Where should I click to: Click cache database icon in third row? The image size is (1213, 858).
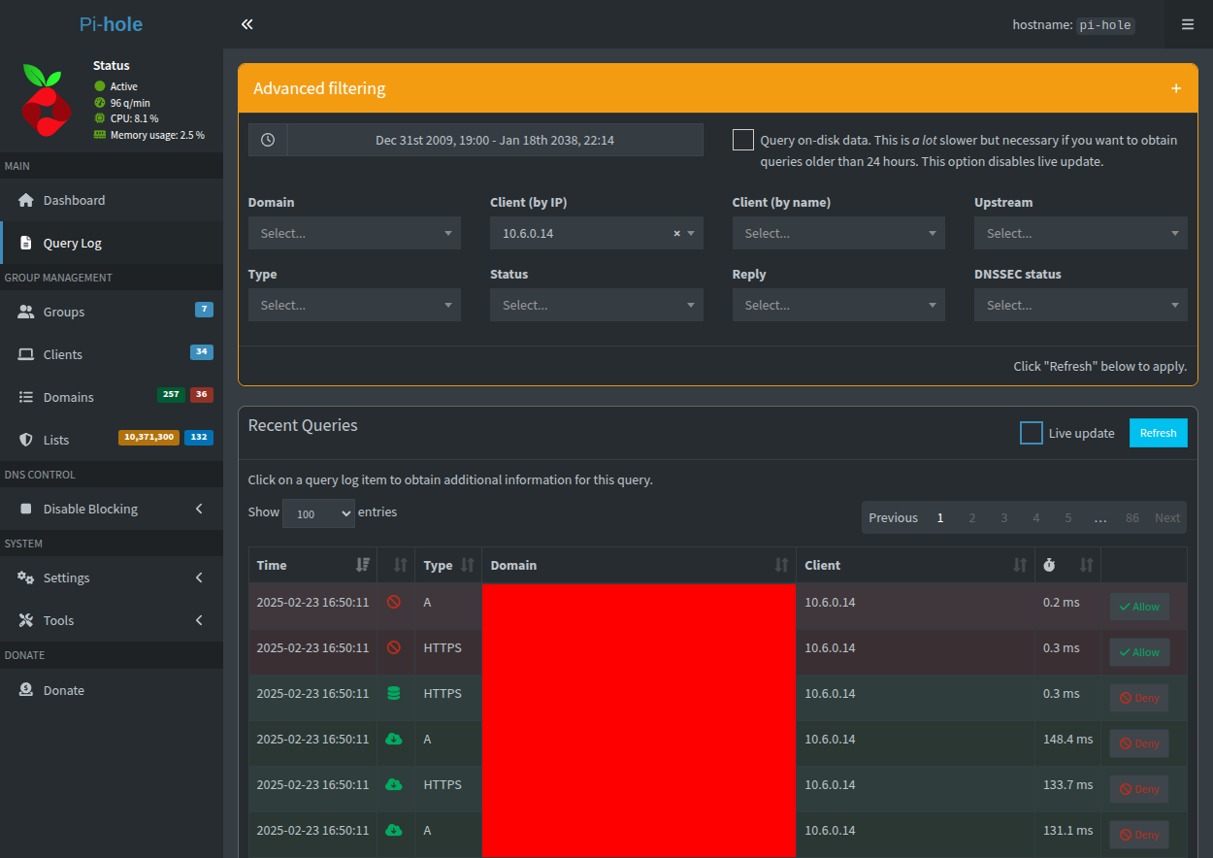click(393, 693)
